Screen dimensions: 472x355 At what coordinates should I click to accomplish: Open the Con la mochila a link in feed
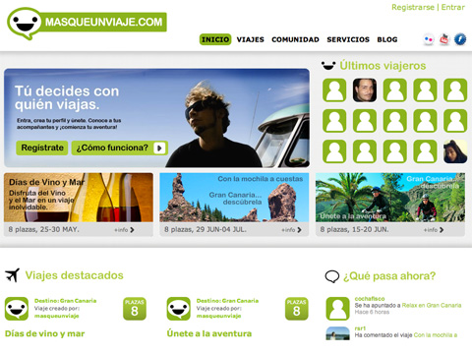pos(436,335)
